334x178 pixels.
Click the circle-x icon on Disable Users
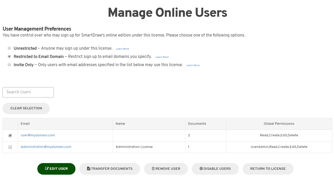[x=201, y=169]
